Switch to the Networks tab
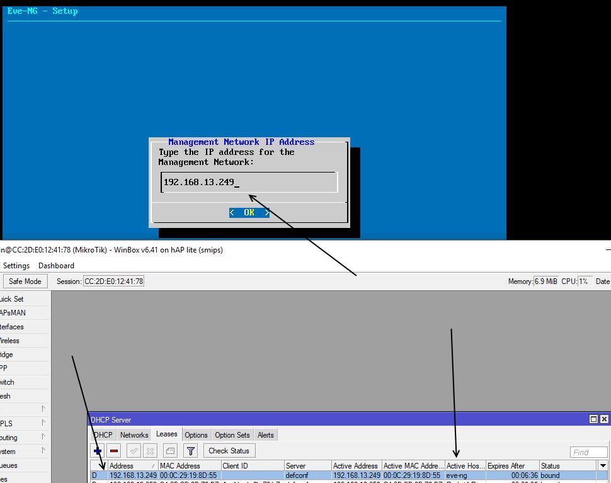The height and width of the screenshot is (483, 611). (134, 435)
